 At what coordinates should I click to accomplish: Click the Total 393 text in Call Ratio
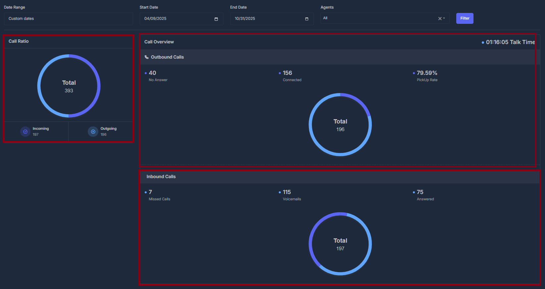point(69,86)
